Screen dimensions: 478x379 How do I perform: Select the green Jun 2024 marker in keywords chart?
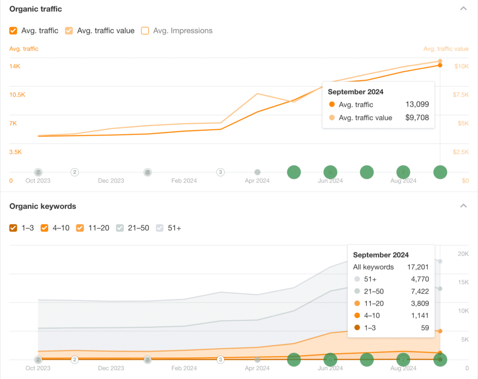pyautogui.click(x=330, y=360)
